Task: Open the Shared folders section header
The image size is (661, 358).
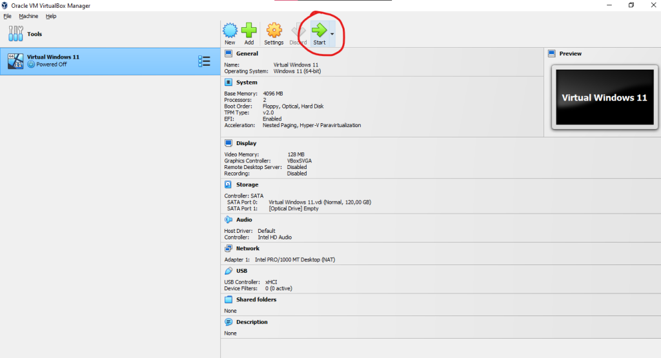Action: 256,299
